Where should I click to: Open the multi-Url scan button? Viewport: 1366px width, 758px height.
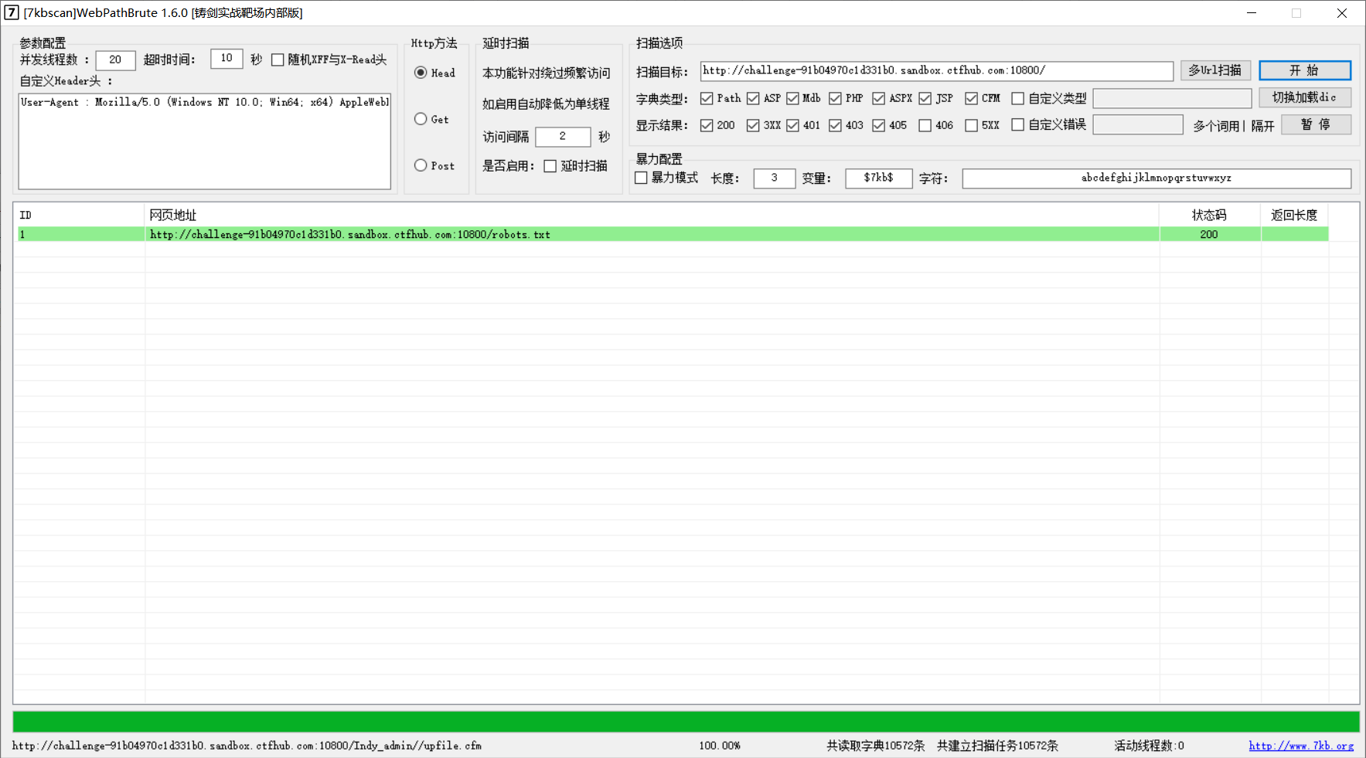click(x=1215, y=70)
